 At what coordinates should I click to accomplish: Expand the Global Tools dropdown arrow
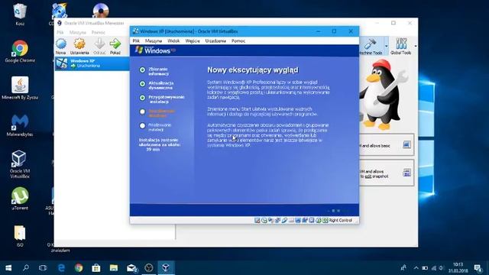416,46
